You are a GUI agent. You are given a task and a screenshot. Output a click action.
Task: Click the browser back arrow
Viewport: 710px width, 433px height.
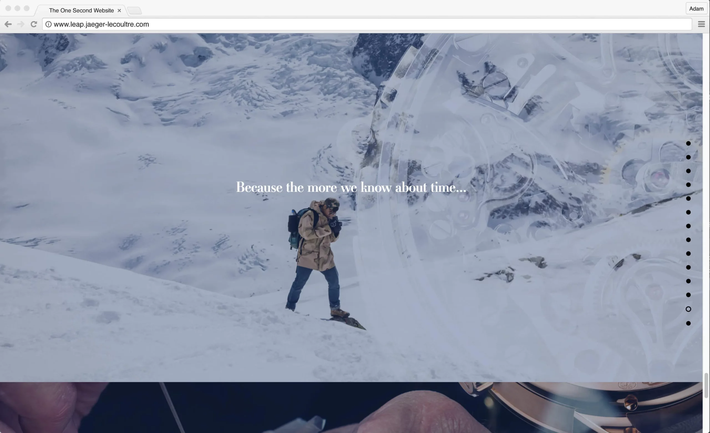pos(8,24)
